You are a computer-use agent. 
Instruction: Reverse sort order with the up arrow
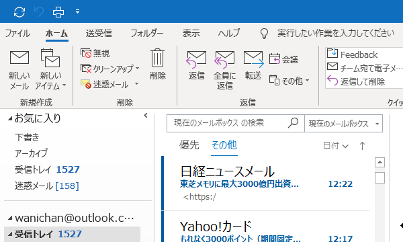click(362, 146)
